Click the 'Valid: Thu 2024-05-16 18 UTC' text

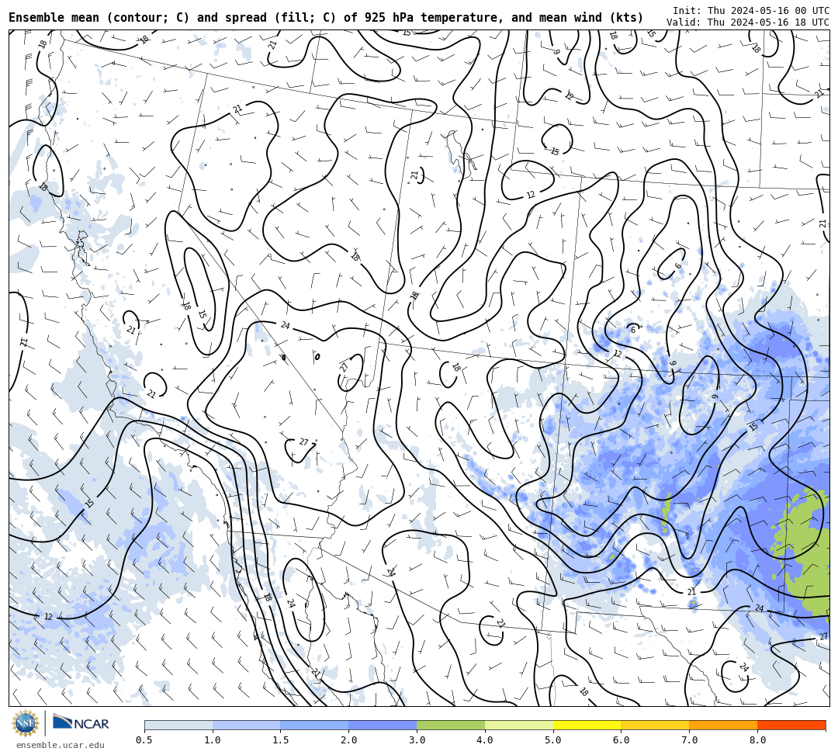click(x=748, y=22)
